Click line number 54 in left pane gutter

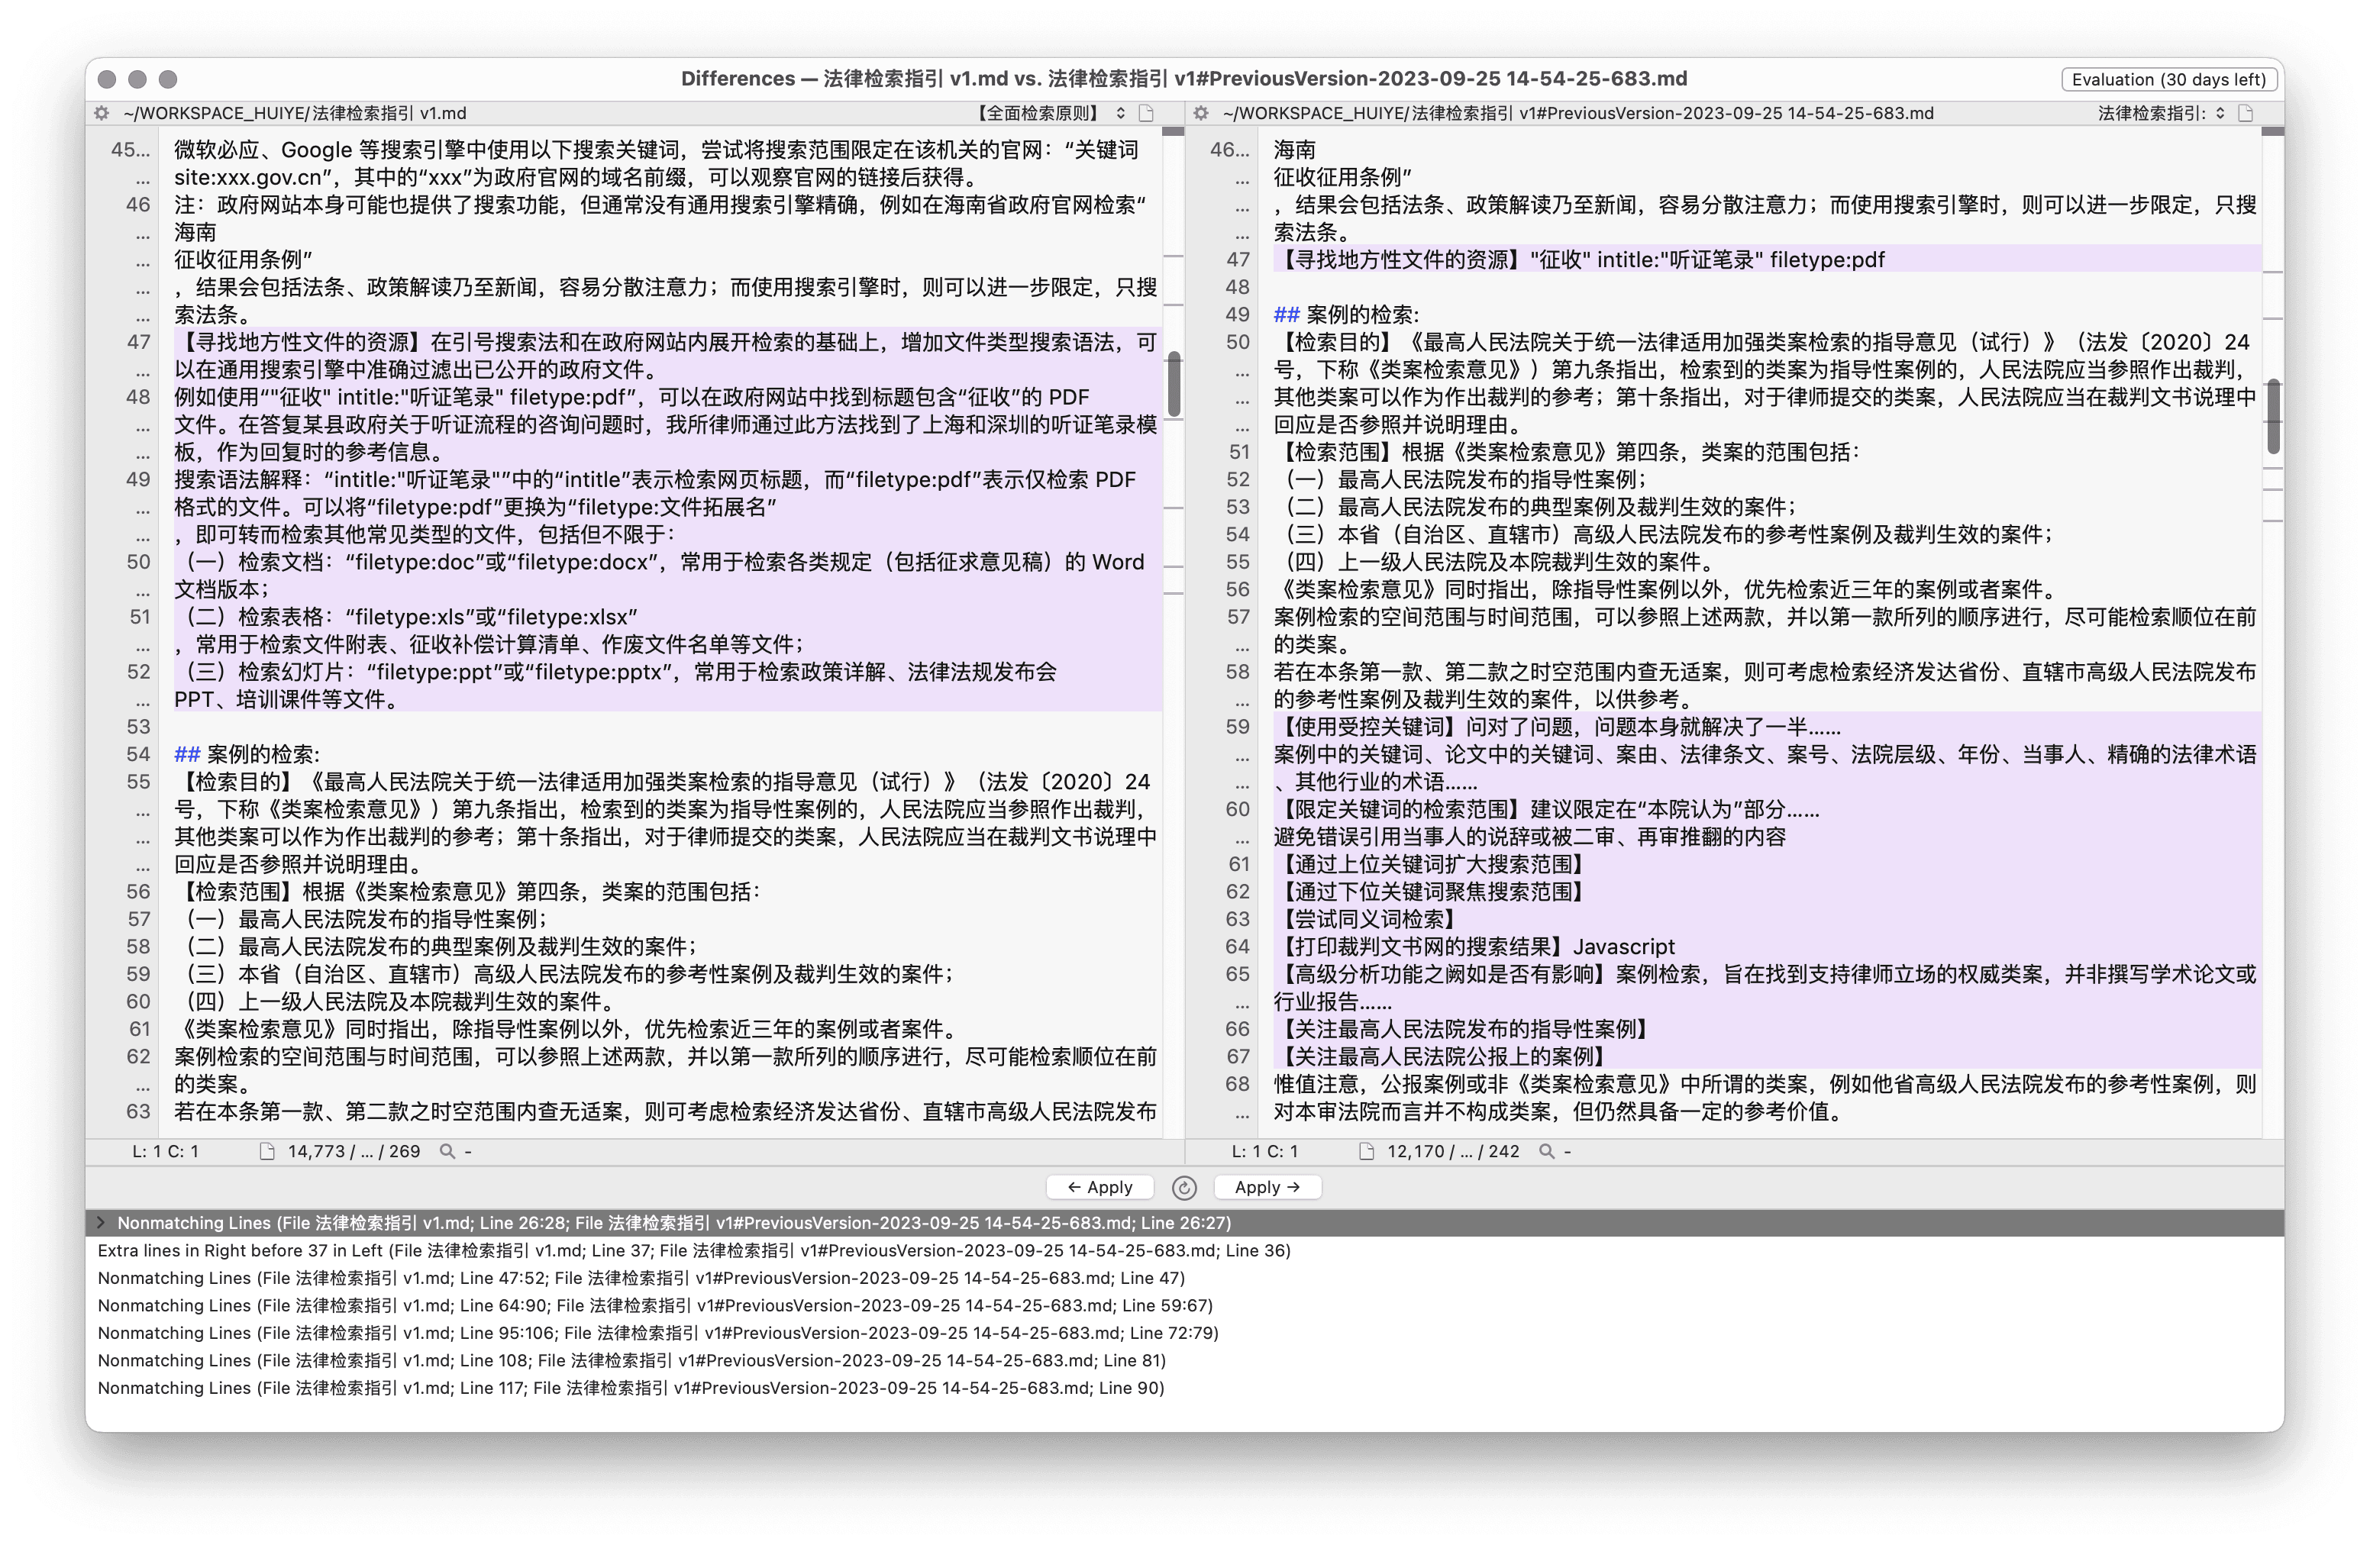pos(138,755)
